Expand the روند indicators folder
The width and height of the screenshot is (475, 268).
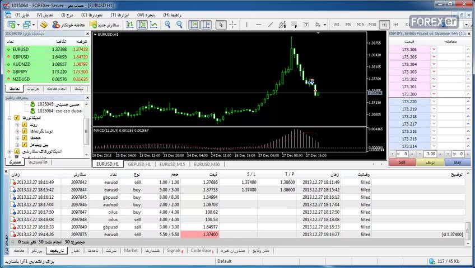click(17, 125)
